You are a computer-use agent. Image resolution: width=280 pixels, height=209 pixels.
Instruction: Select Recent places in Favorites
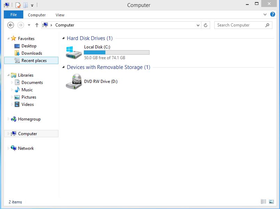[x=31, y=60]
